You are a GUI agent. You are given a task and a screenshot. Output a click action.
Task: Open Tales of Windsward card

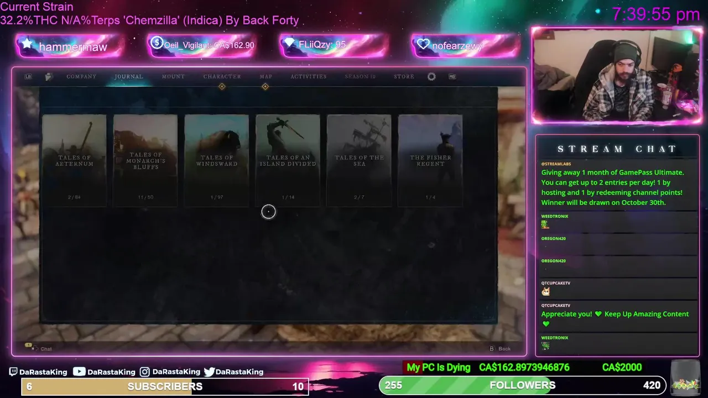[x=217, y=160]
